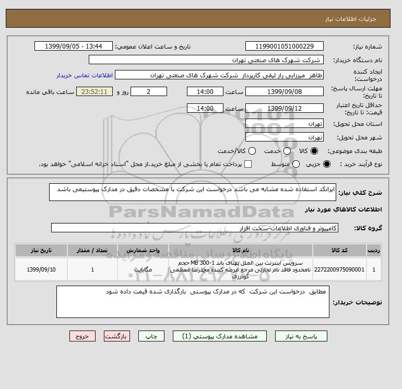Click the جزئیات اطلاعات نیاز page title

350,19
